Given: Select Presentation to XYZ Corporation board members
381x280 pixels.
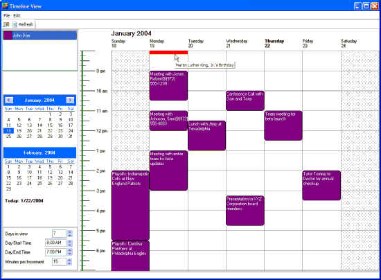Looking at the screenshot, I should 245,211.
